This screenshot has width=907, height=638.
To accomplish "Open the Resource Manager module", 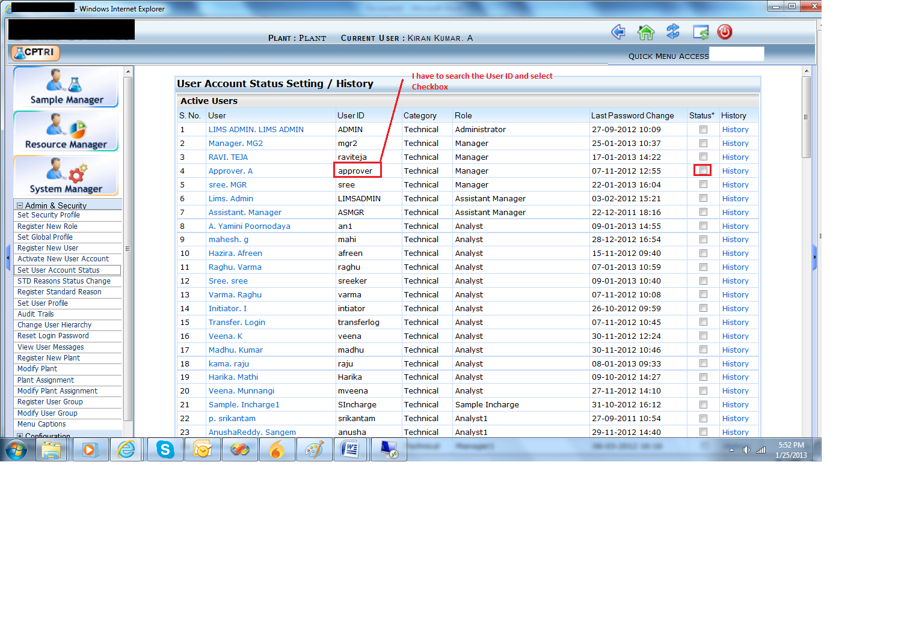I will (66, 132).
